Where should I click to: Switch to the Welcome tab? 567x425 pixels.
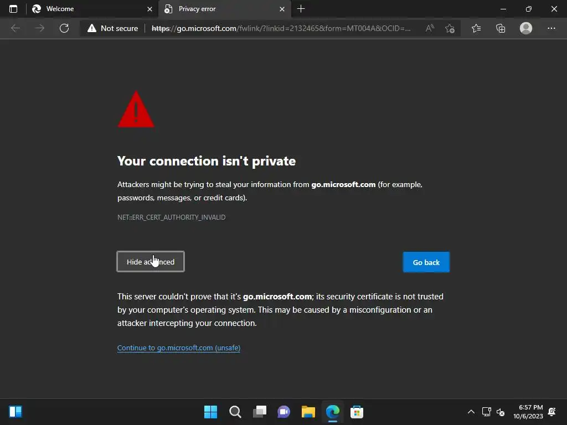[x=92, y=9]
